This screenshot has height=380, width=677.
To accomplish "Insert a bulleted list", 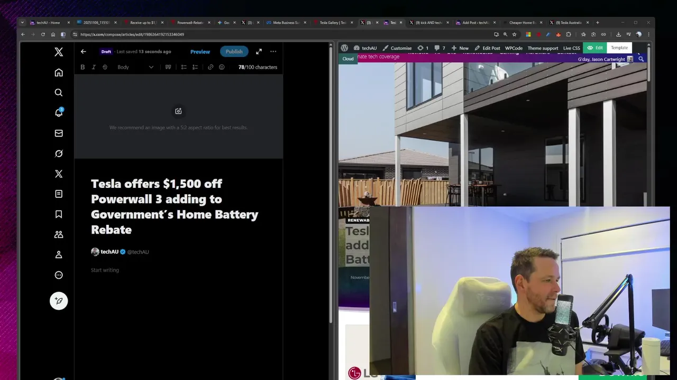I will click(184, 67).
